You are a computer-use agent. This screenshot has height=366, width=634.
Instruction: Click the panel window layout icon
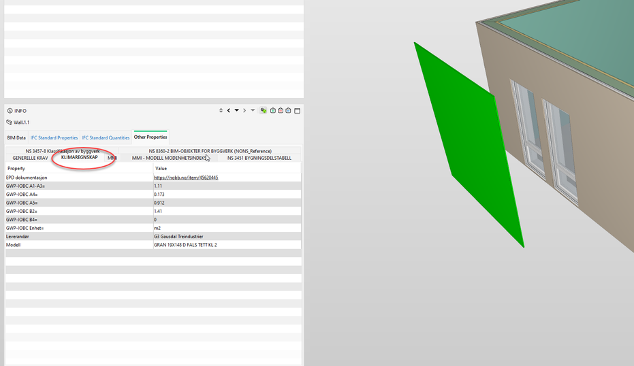pyautogui.click(x=297, y=110)
